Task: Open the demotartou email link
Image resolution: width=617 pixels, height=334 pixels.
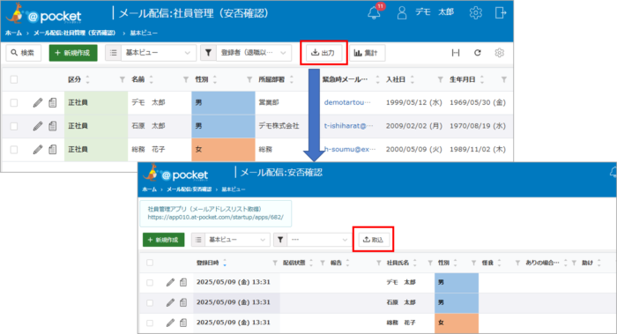Action: (x=347, y=102)
